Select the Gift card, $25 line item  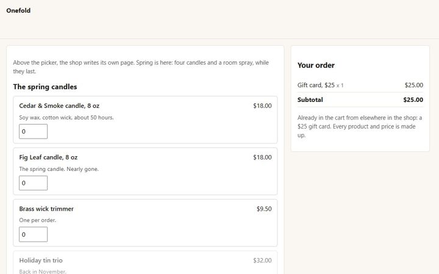tap(360, 85)
